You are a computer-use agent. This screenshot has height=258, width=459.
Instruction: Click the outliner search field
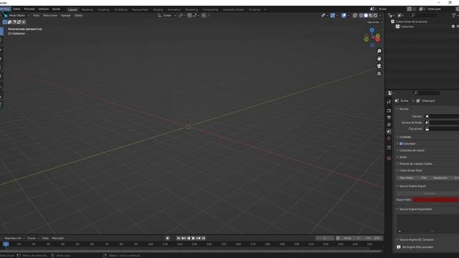(424, 15)
